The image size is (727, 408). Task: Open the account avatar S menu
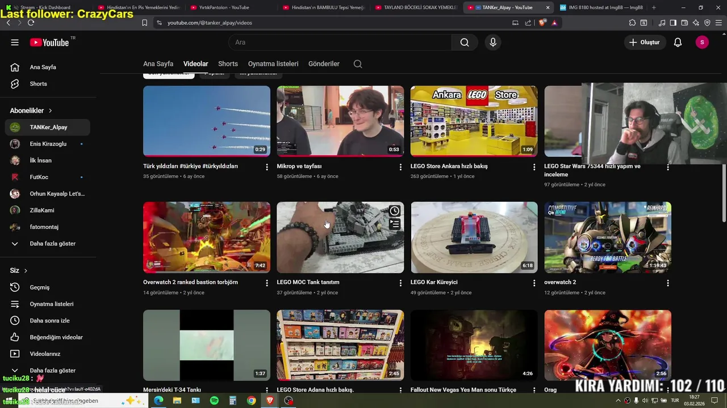702,42
